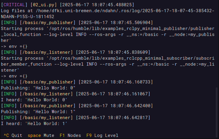
Task: Click the vertical scrollbar thumb
Action: point(217,112)
